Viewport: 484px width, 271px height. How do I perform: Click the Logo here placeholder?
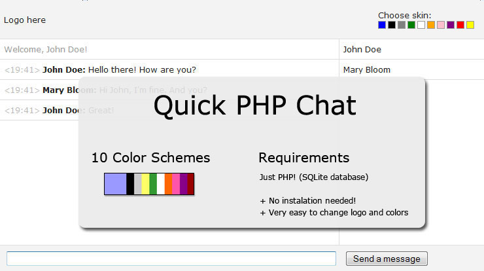pos(25,20)
